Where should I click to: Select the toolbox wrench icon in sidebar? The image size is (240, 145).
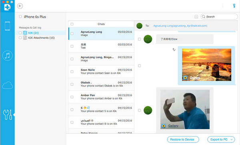coord(7,115)
